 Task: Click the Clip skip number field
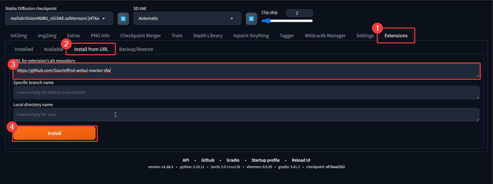(299, 13)
